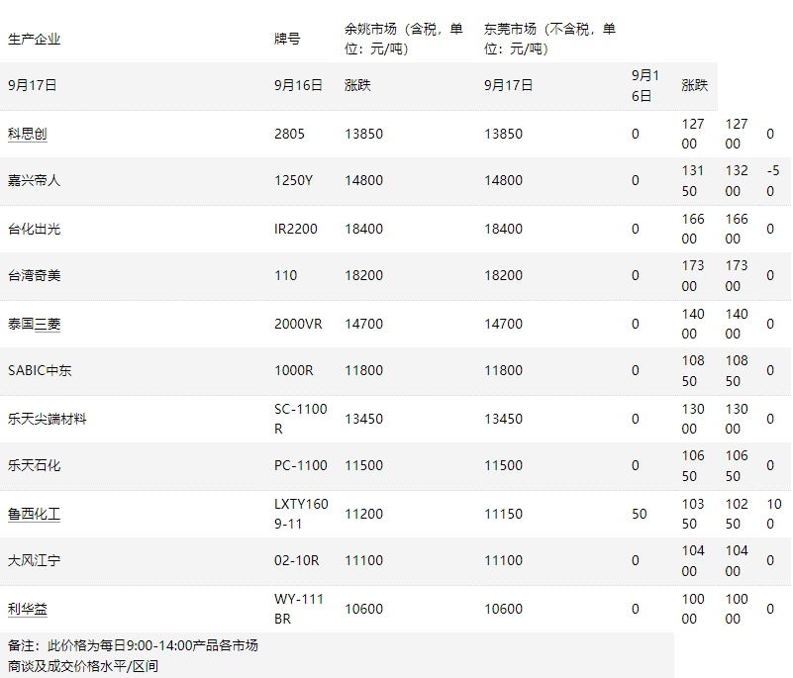Viewport: 793px width, 678px height.
Task: Click grade code WY-111BR
Action: [x=298, y=610]
